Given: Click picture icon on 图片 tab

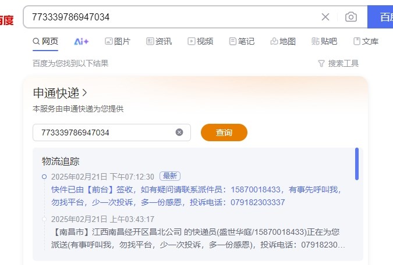Looking at the screenshot, I should pyautogui.click(x=108, y=41).
